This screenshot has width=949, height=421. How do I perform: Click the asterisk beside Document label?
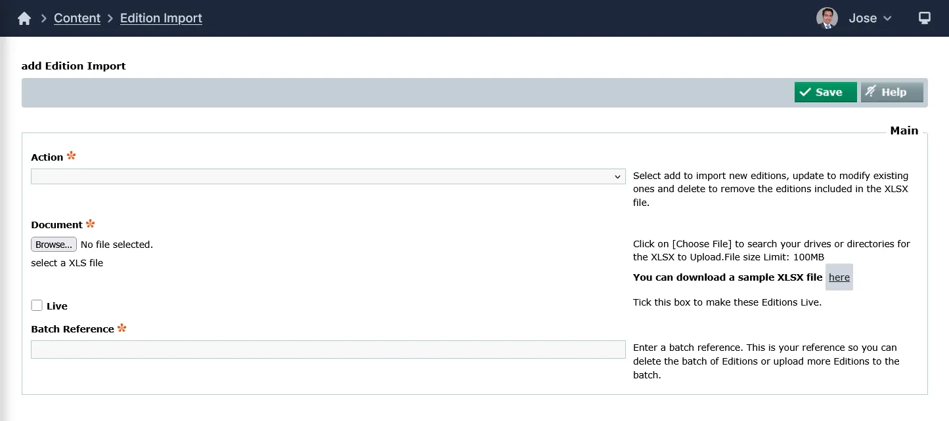click(x=91, y=224)
